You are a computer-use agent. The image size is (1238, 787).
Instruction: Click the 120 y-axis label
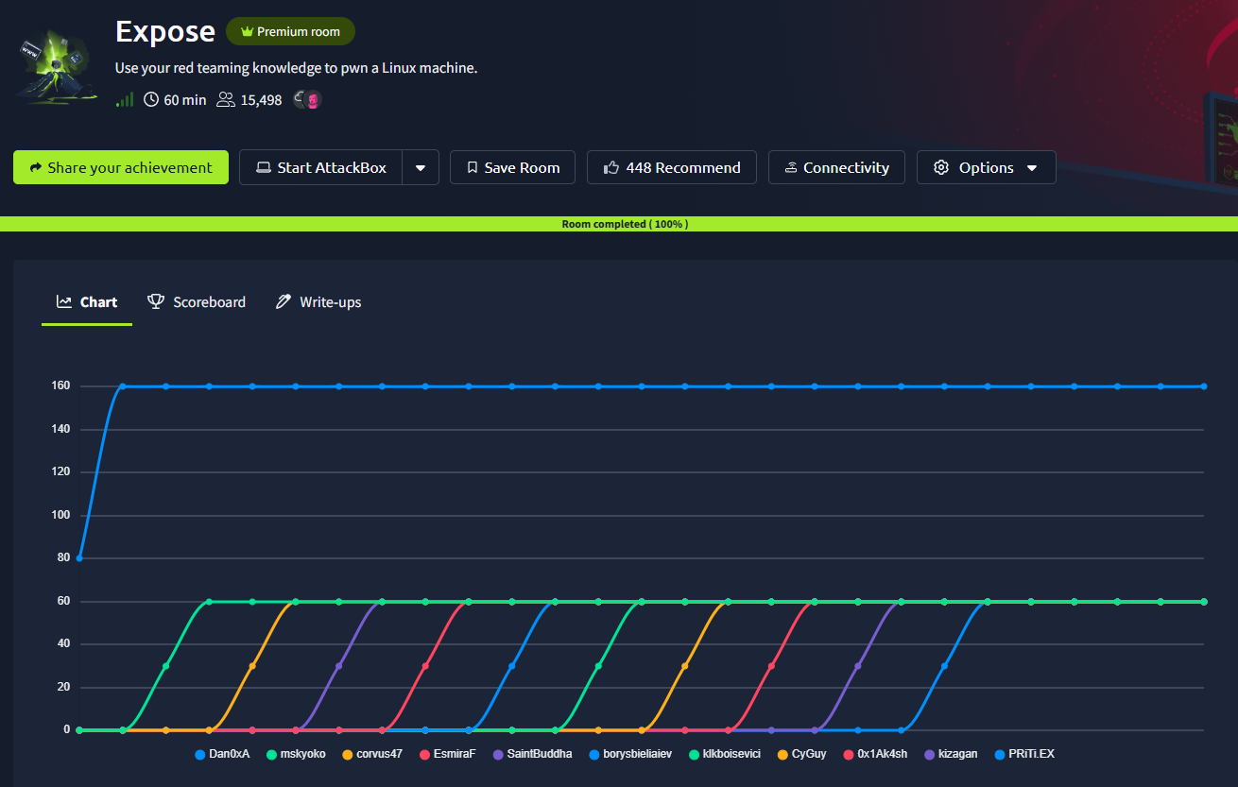pyautogui.click(x=61, y=472)
